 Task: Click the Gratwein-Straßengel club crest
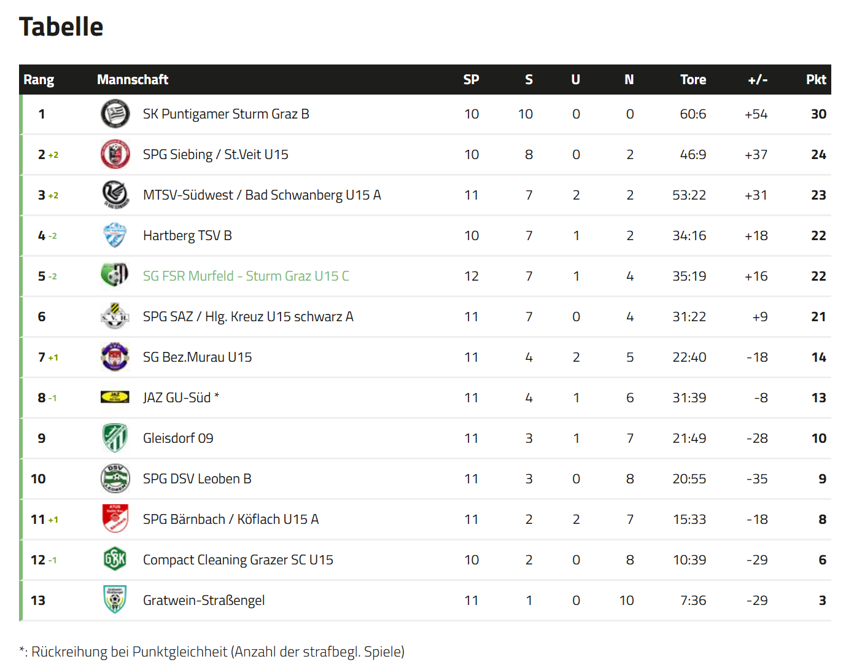[115, 600]
